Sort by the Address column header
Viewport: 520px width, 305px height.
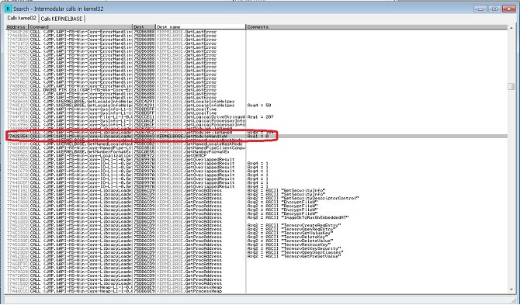coord(17,27)
